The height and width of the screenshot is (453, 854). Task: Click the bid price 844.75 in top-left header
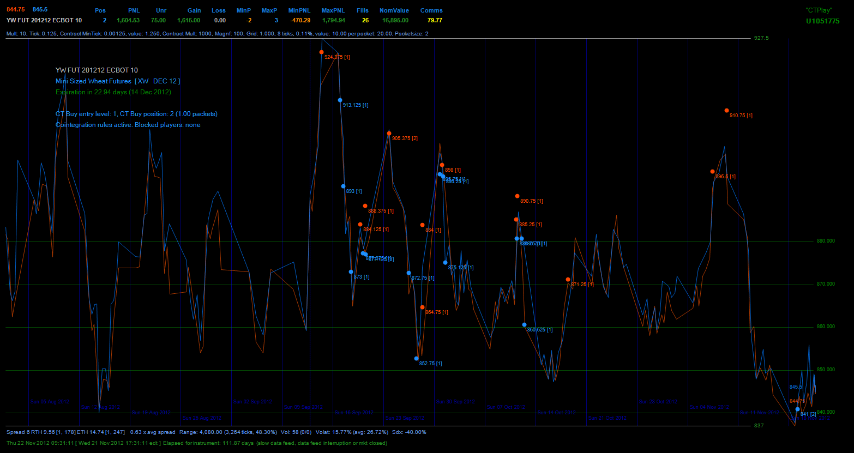[15, 10]
